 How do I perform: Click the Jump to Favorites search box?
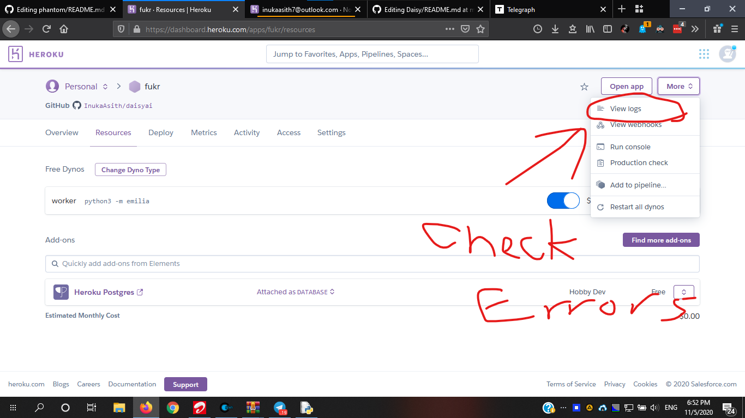(372, 54)
